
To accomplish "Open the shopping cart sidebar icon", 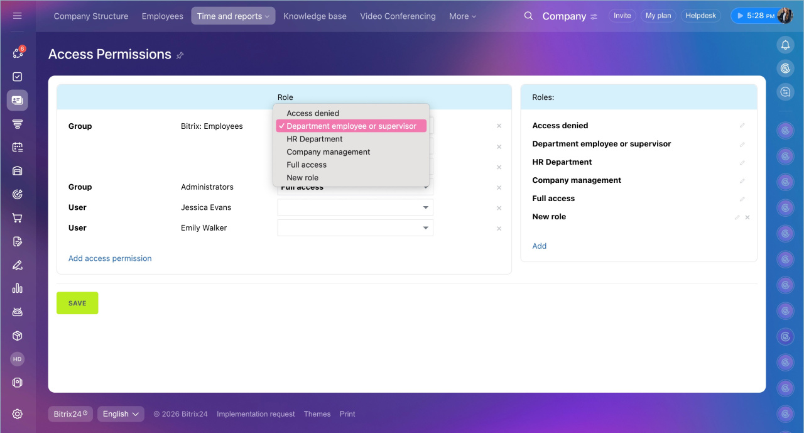I will click(x=18, y=218).
